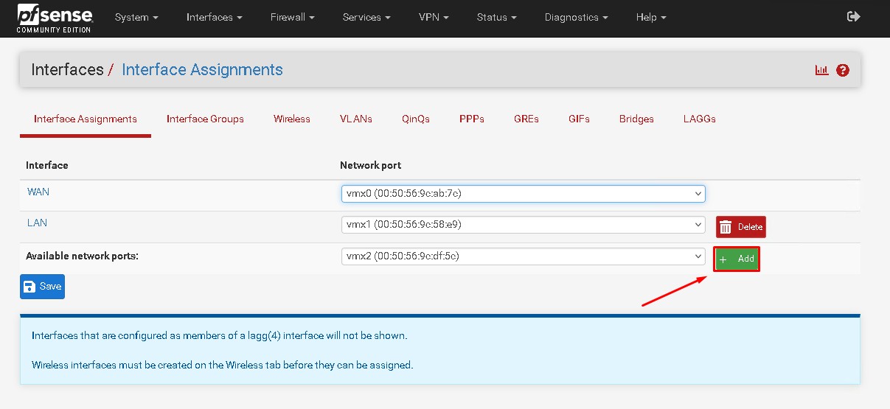This screenshot has height=409, width=890.
Task: Switch to the VLANs tab
Action: [x=355, y=119]
